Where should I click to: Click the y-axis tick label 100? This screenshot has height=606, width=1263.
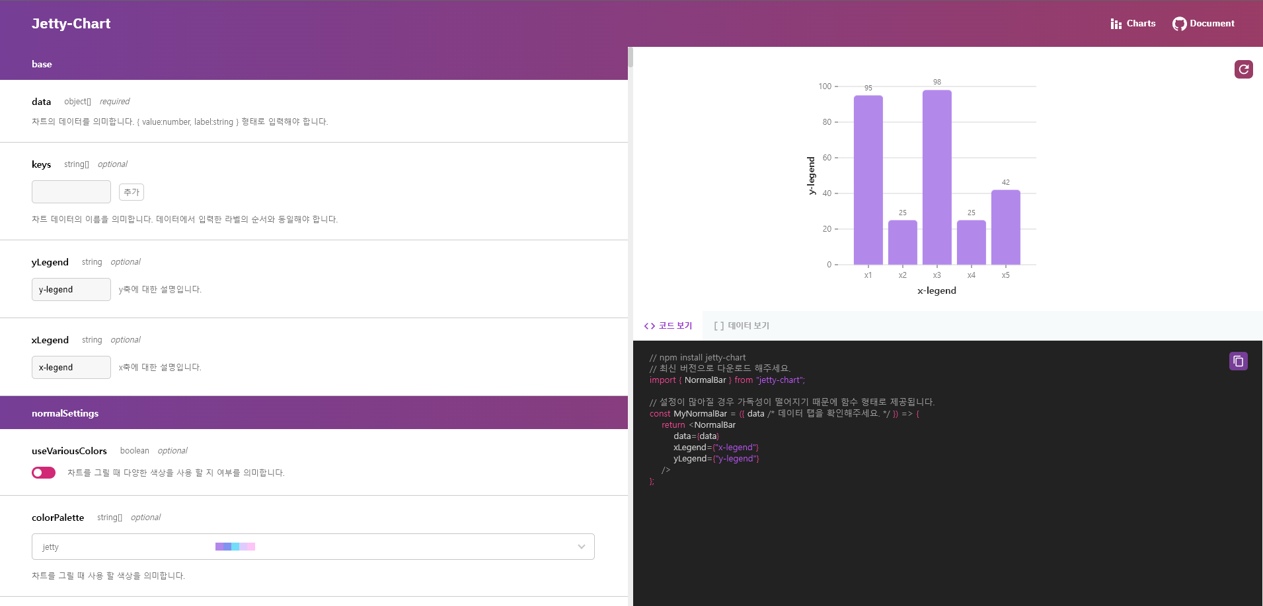pos(825,86)
